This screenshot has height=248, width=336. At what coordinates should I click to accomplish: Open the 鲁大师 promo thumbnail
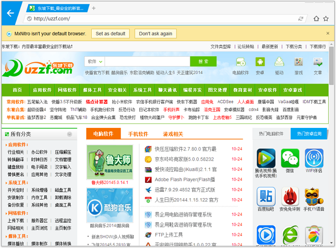110,162
